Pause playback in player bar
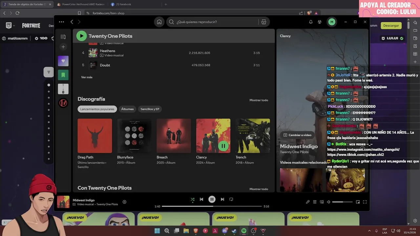Image resolution: width=420 pixels, height=236 pixels. [212, 199]
